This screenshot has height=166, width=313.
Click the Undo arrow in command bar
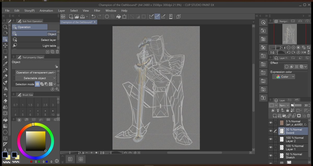[93, 17]
